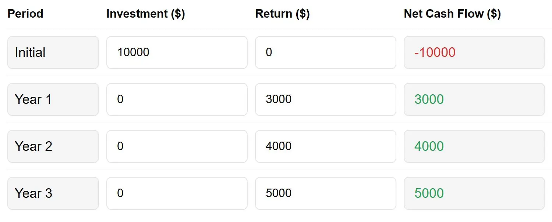Click the Period column header
This screenshot has width=552, height=222.
click(25, 14)
